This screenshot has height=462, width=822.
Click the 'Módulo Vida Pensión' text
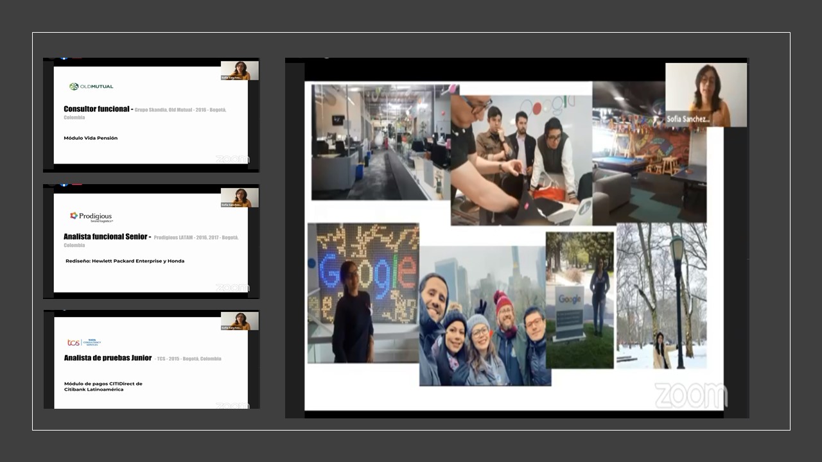point(91,138)
